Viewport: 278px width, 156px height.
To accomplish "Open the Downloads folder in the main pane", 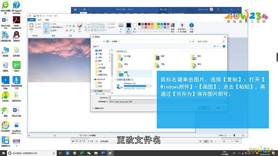I will click(160, 66).
